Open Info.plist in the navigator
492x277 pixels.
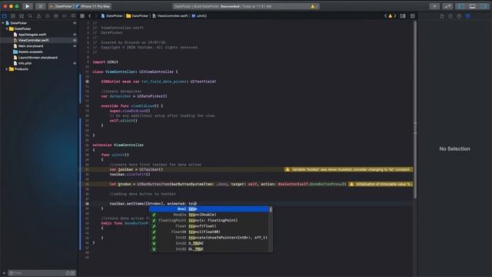pos(25,63)
